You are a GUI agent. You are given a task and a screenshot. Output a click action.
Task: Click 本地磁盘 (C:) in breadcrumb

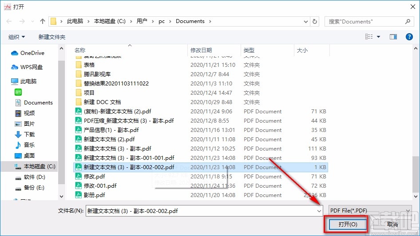pyautogui.click(x=110, y=21)
